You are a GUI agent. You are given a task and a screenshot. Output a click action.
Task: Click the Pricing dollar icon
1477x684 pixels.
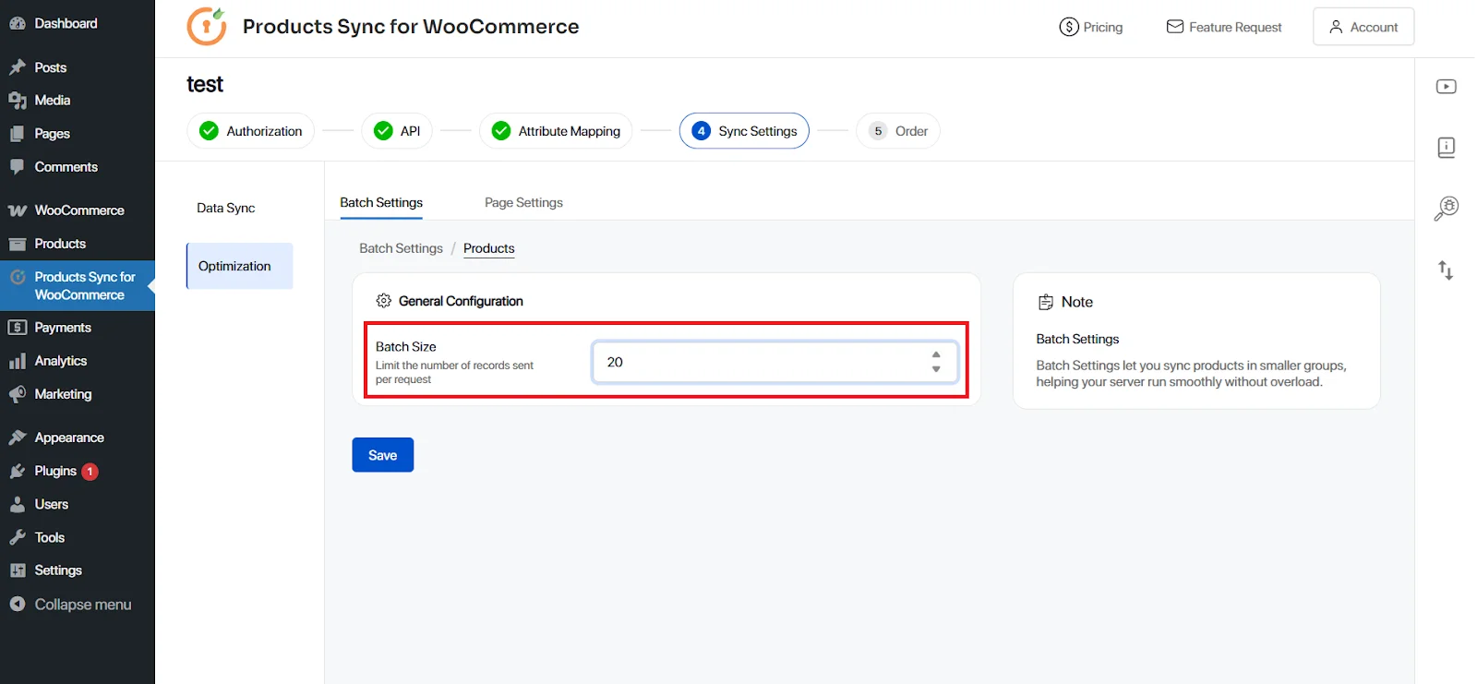tap(1069, 27)
